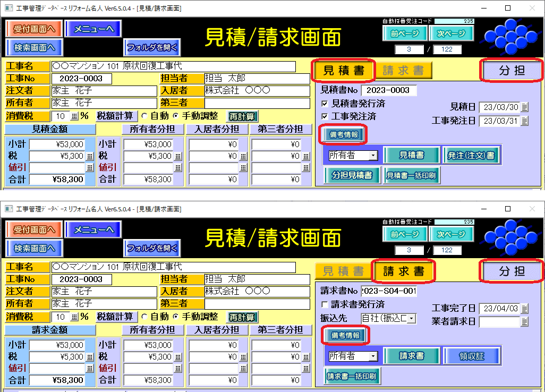This screenshot has width=545, height=392.
Task: Click 消費税 rate icon in the lower window
Action: point(74,317)
